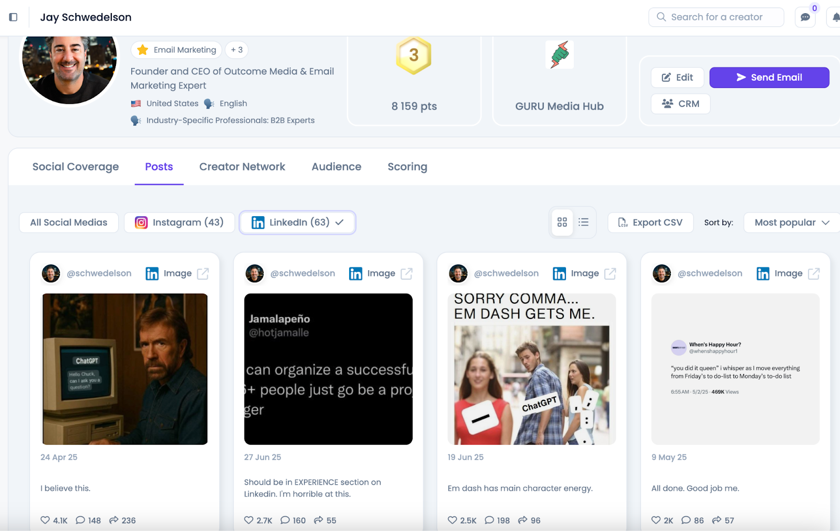
Task: Switch to grid view
Action: pos(562,222)
